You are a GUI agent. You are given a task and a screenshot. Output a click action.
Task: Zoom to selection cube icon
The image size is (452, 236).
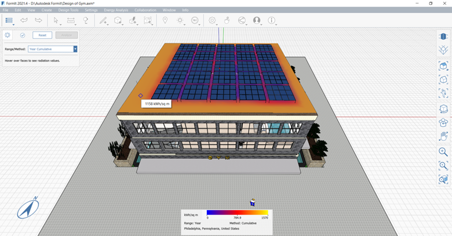coord(443,179)
